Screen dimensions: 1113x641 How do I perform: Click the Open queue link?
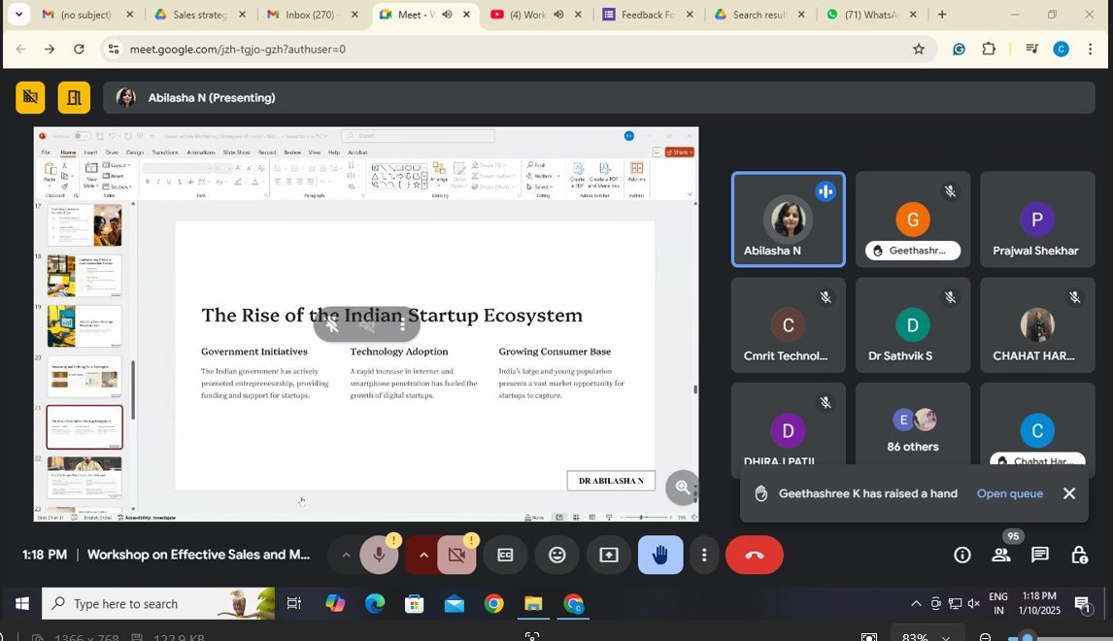tap(1009, 493)
